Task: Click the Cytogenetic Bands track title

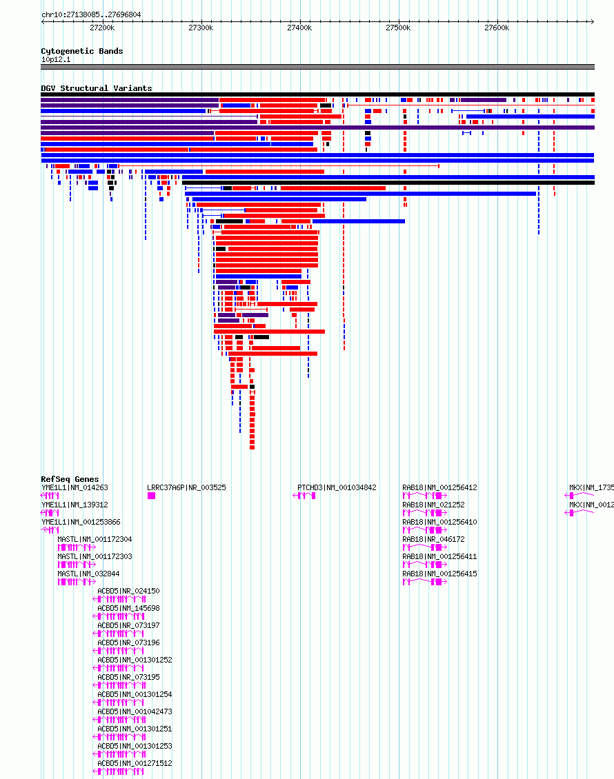Action: coord(82,51)
